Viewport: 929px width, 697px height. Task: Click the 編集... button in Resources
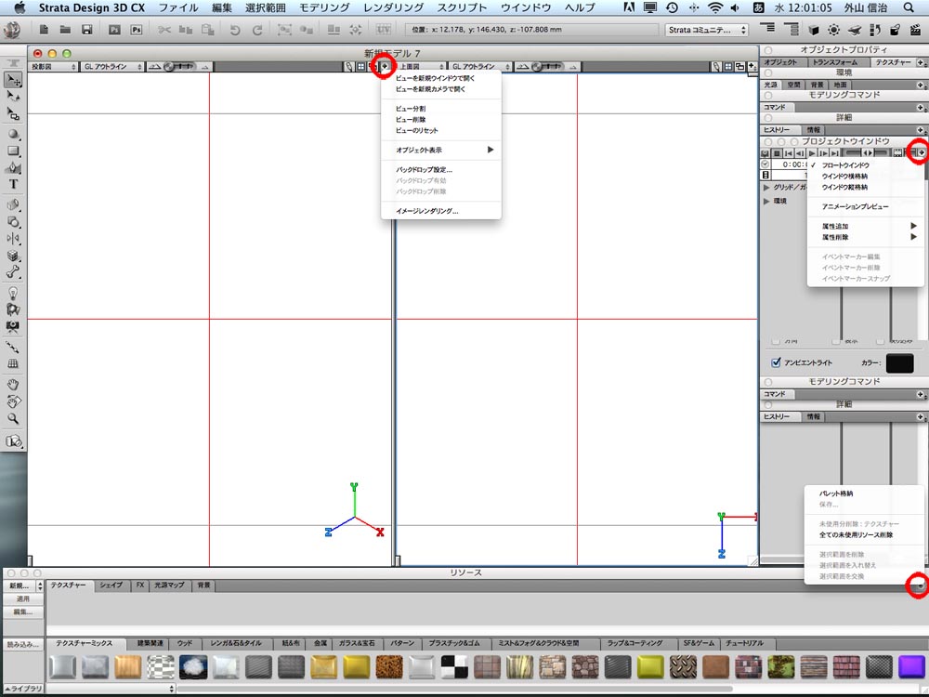23,612
